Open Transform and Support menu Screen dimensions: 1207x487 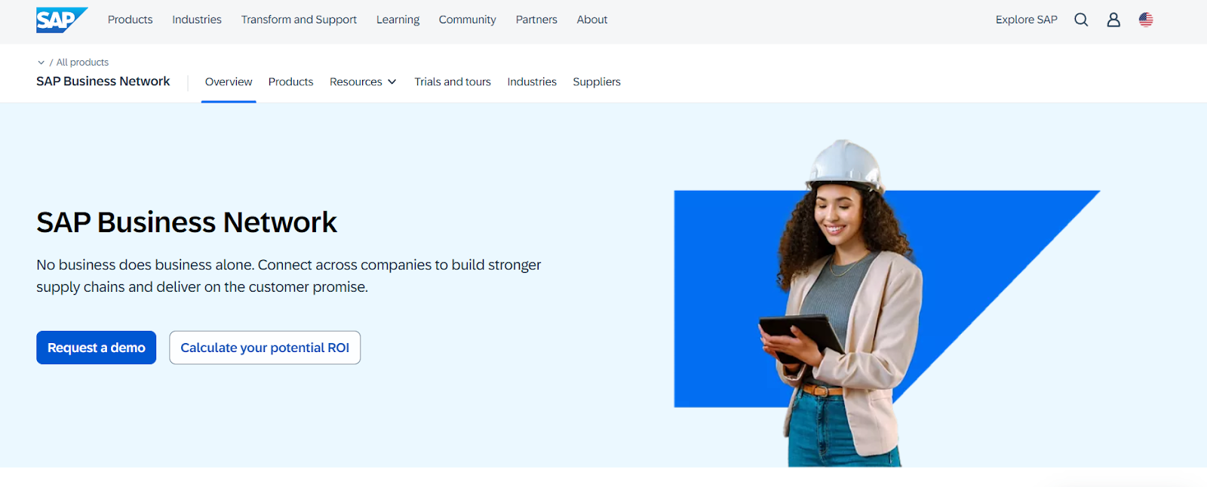point(299,20)
